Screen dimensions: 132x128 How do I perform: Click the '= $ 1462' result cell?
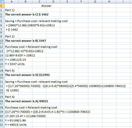coord(12,30)
